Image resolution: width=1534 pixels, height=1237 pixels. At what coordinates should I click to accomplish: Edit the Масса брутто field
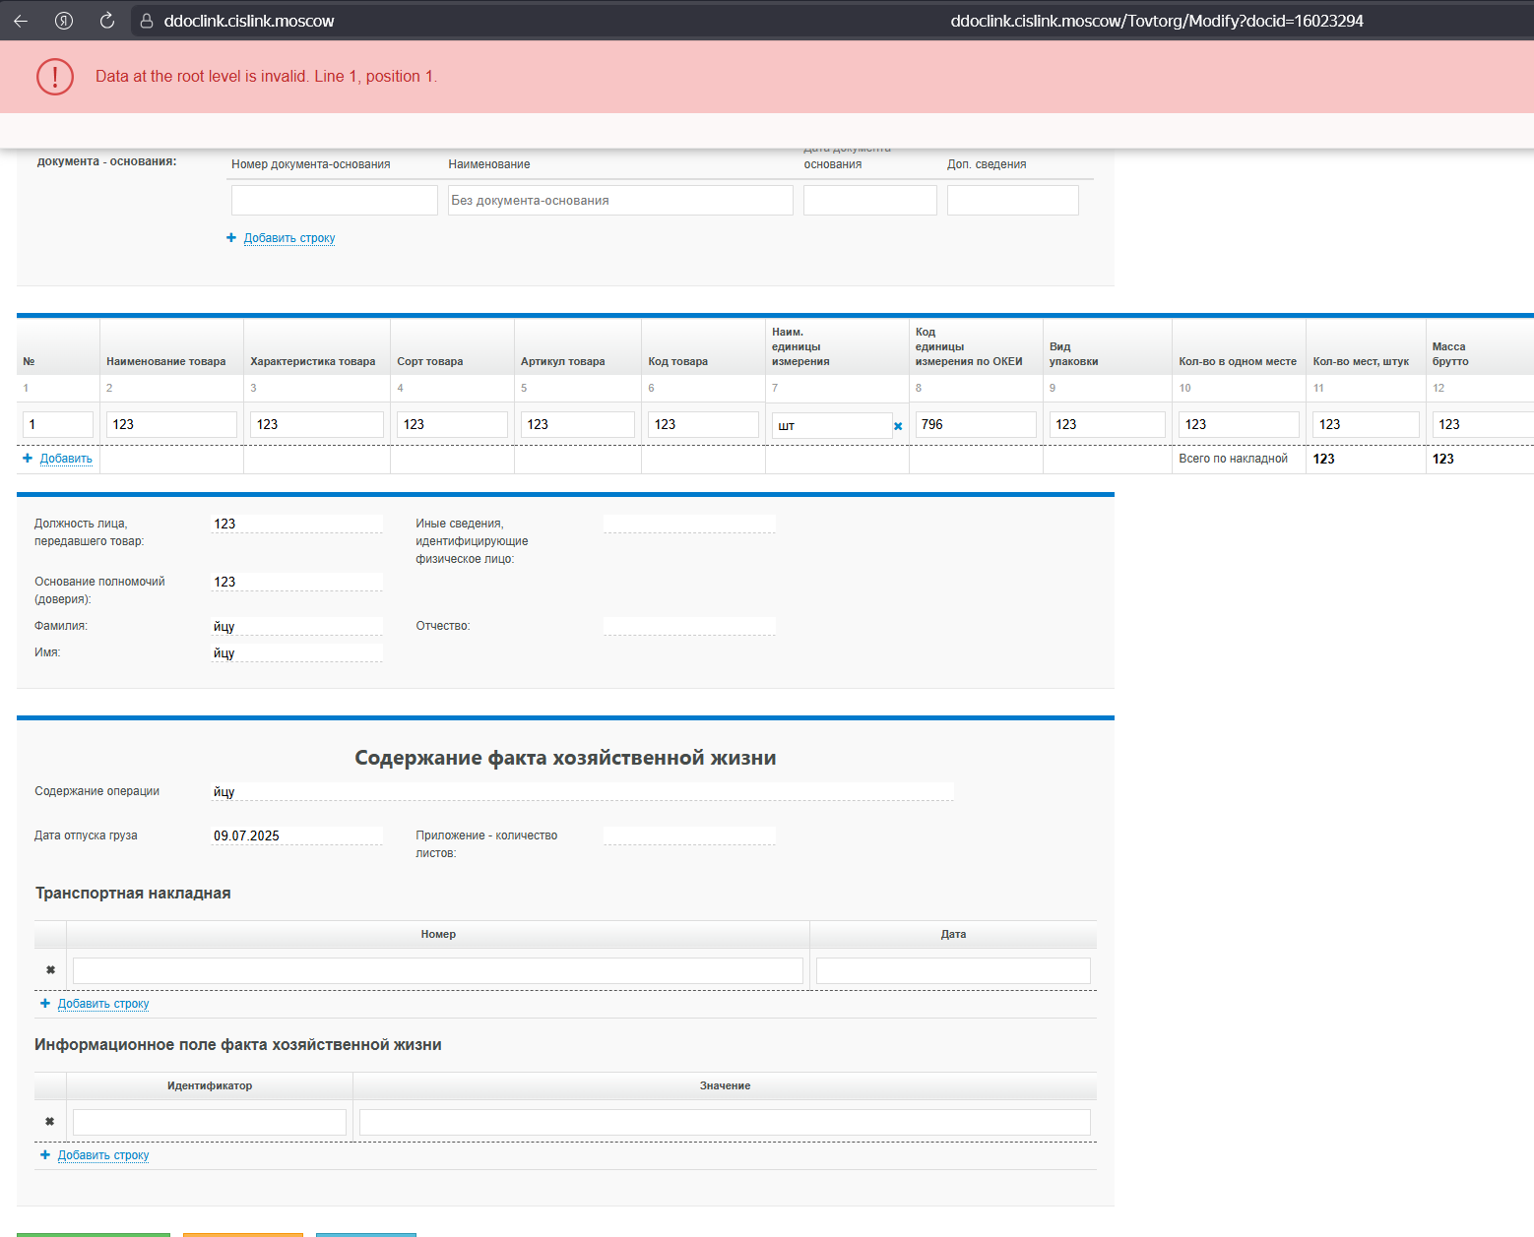pos(1483,424)
